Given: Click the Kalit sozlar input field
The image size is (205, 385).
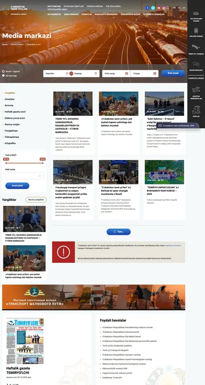Looking at the screenshot, I should [24, 176].
